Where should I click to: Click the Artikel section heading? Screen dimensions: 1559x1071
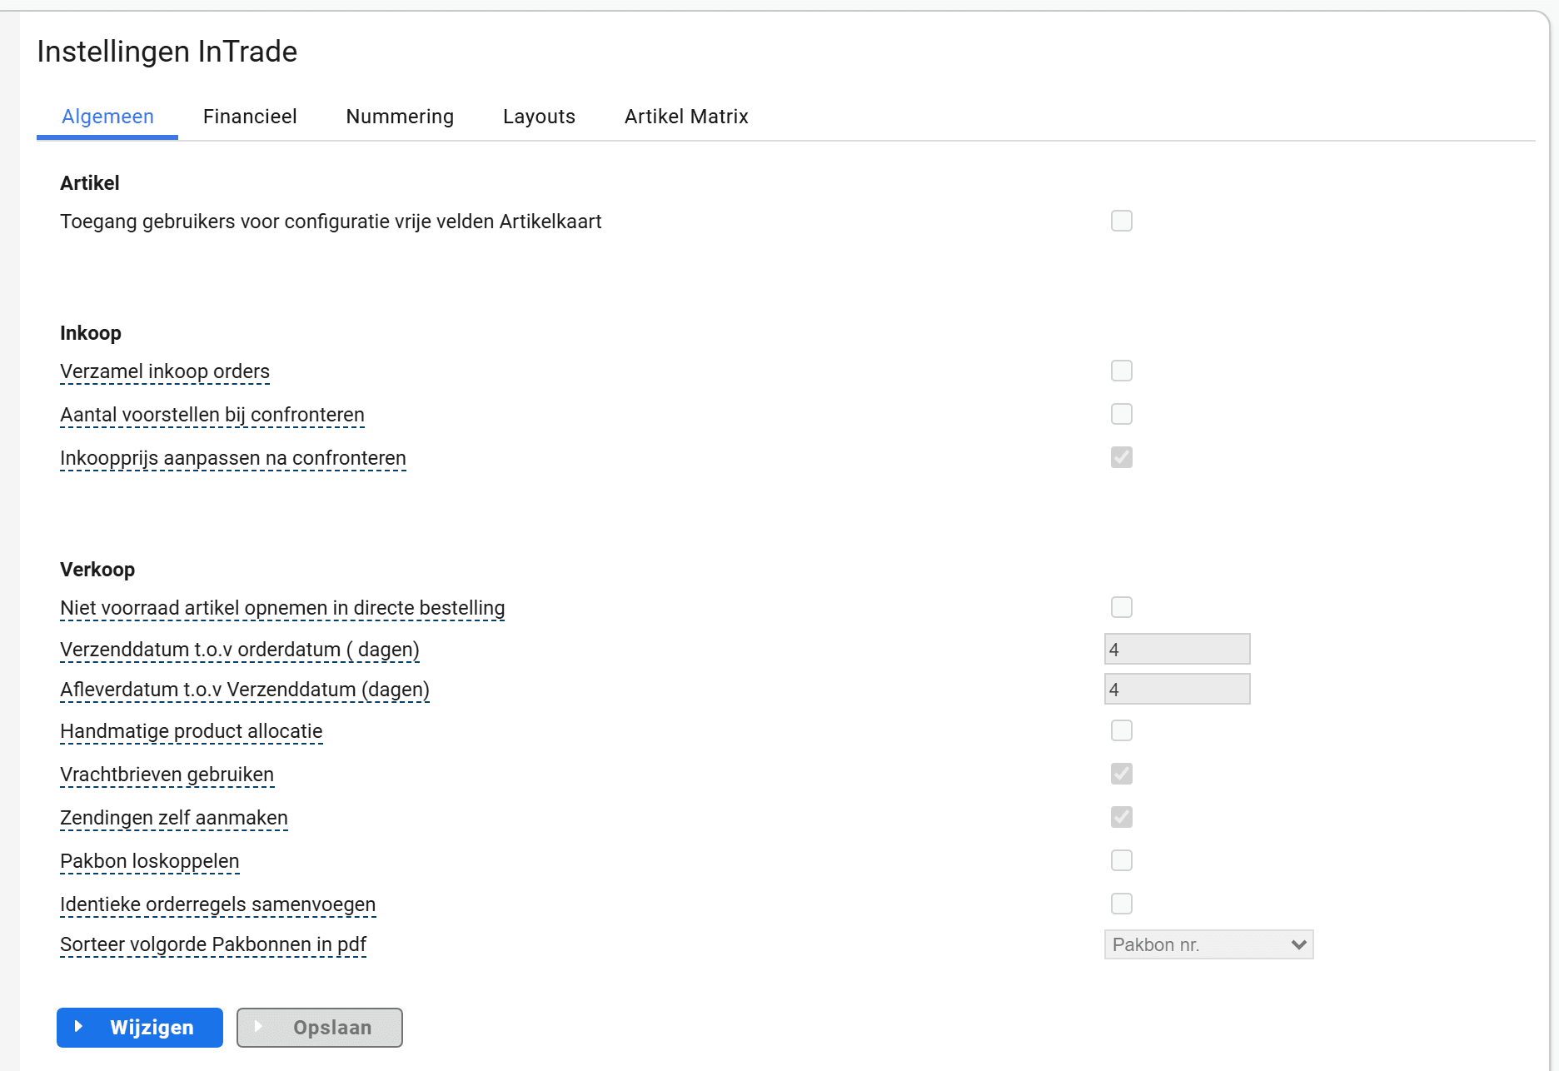point(90,183)
